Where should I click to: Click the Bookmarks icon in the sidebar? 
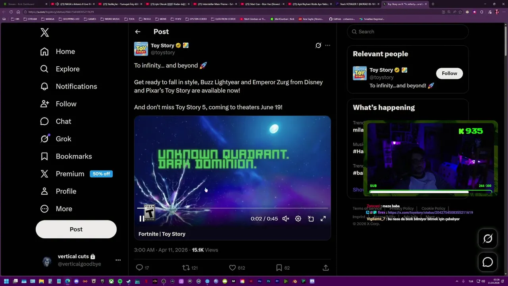point(44,157)
